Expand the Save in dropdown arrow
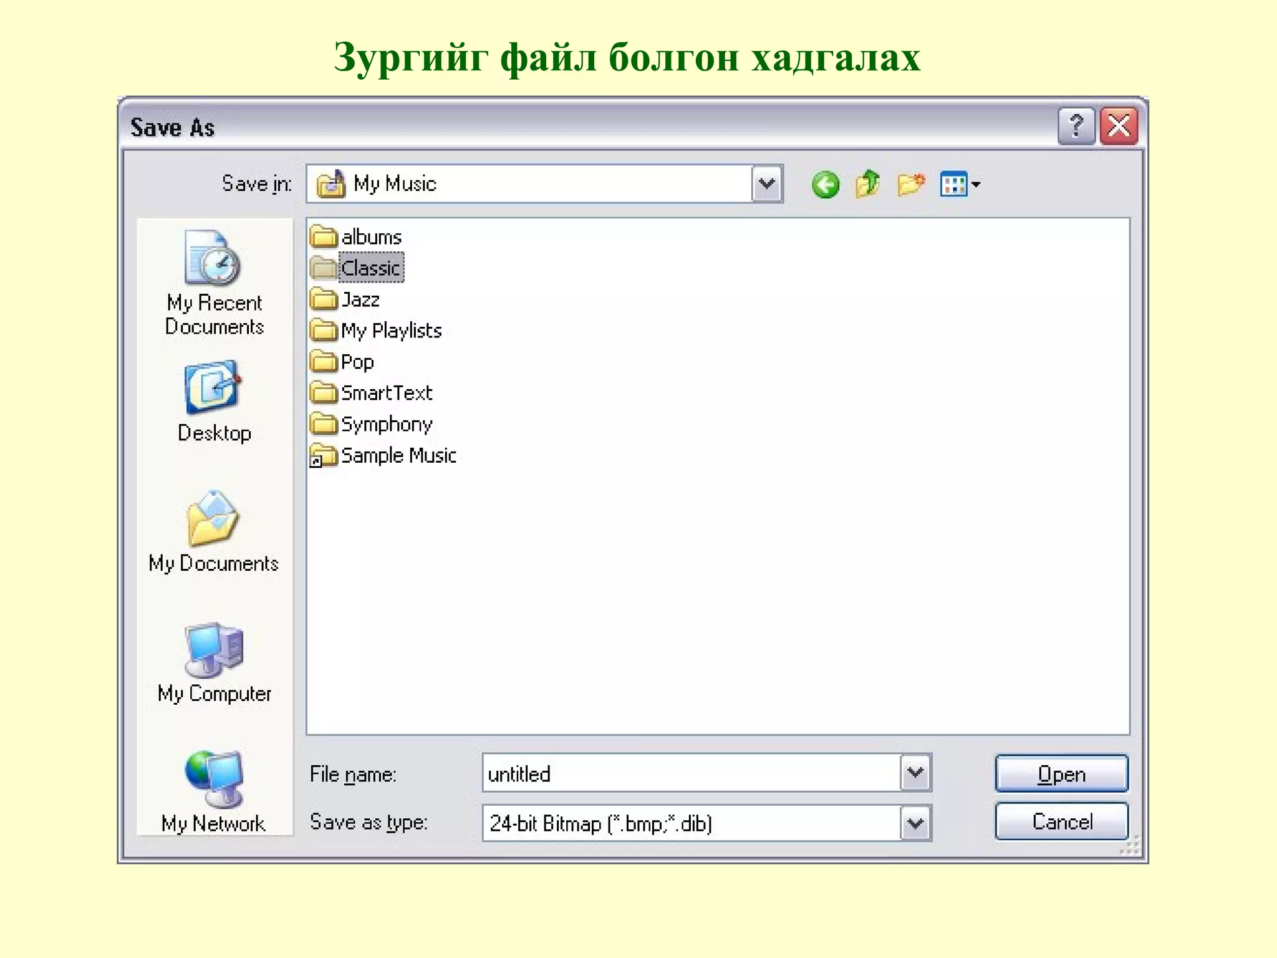The width and height of the screenshot is (1277, 958). [x=767, y=184]
